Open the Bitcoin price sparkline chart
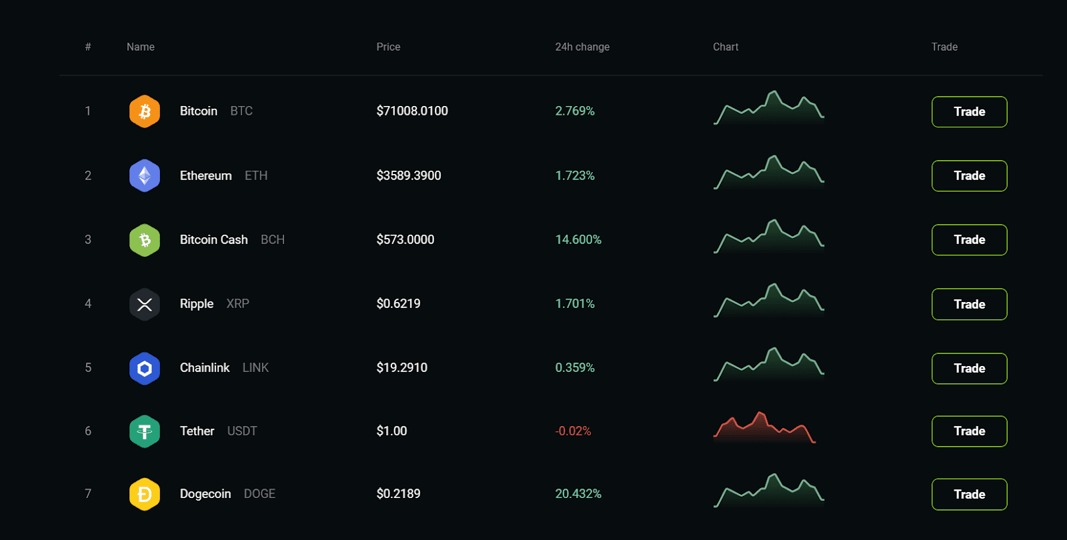Image resolution: width=1067 pixels, height=540 pixels. point(769,108)
